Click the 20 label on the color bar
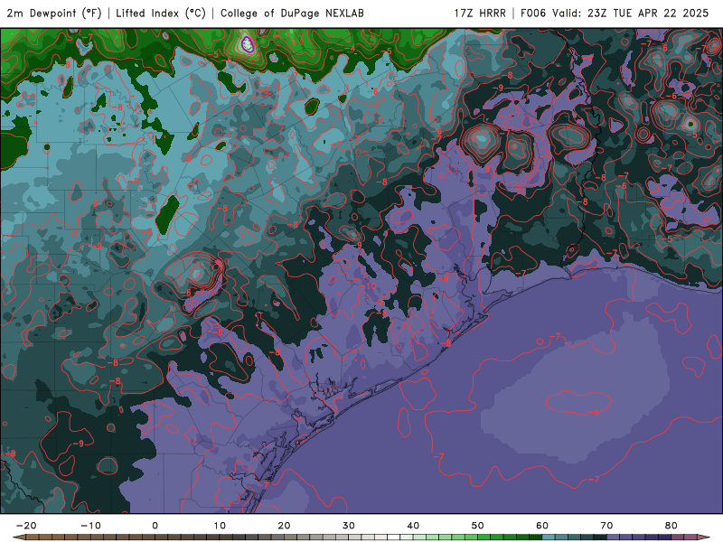 [x=284, y=526]
